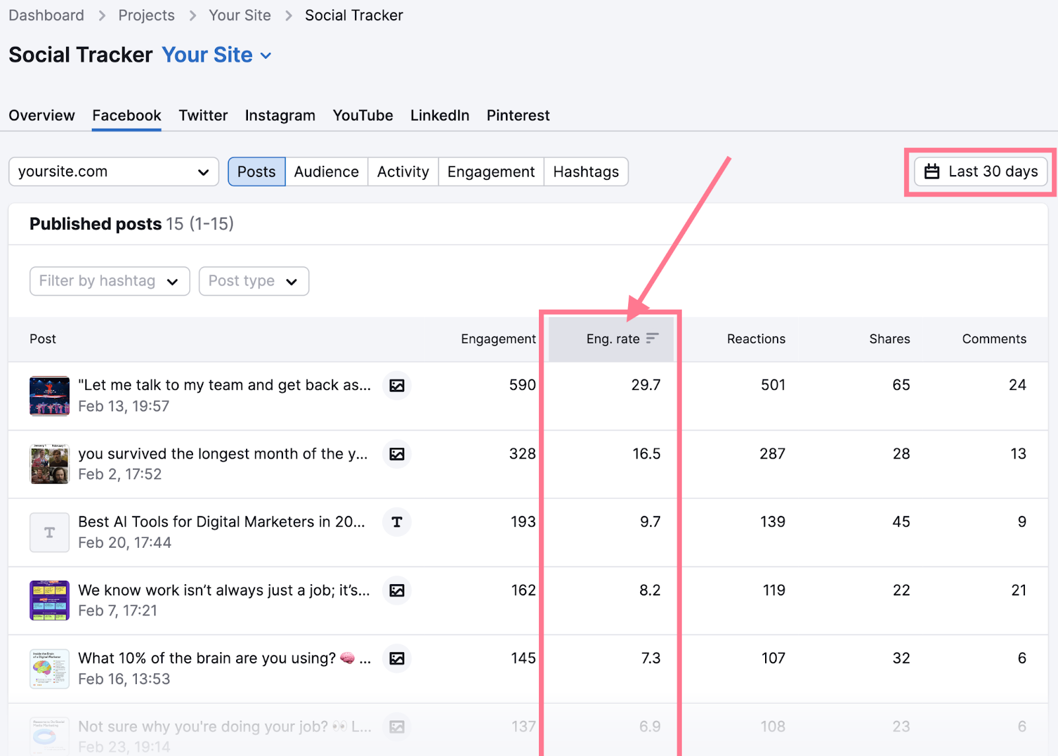1058x756 pixels.
Task: Open thumbnail of Feb 2 longest month post
Action: (x=50, y=464)
